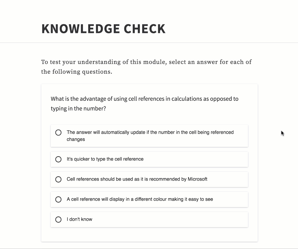Click the word 'changes' in the first answer

tap(76, 139)
